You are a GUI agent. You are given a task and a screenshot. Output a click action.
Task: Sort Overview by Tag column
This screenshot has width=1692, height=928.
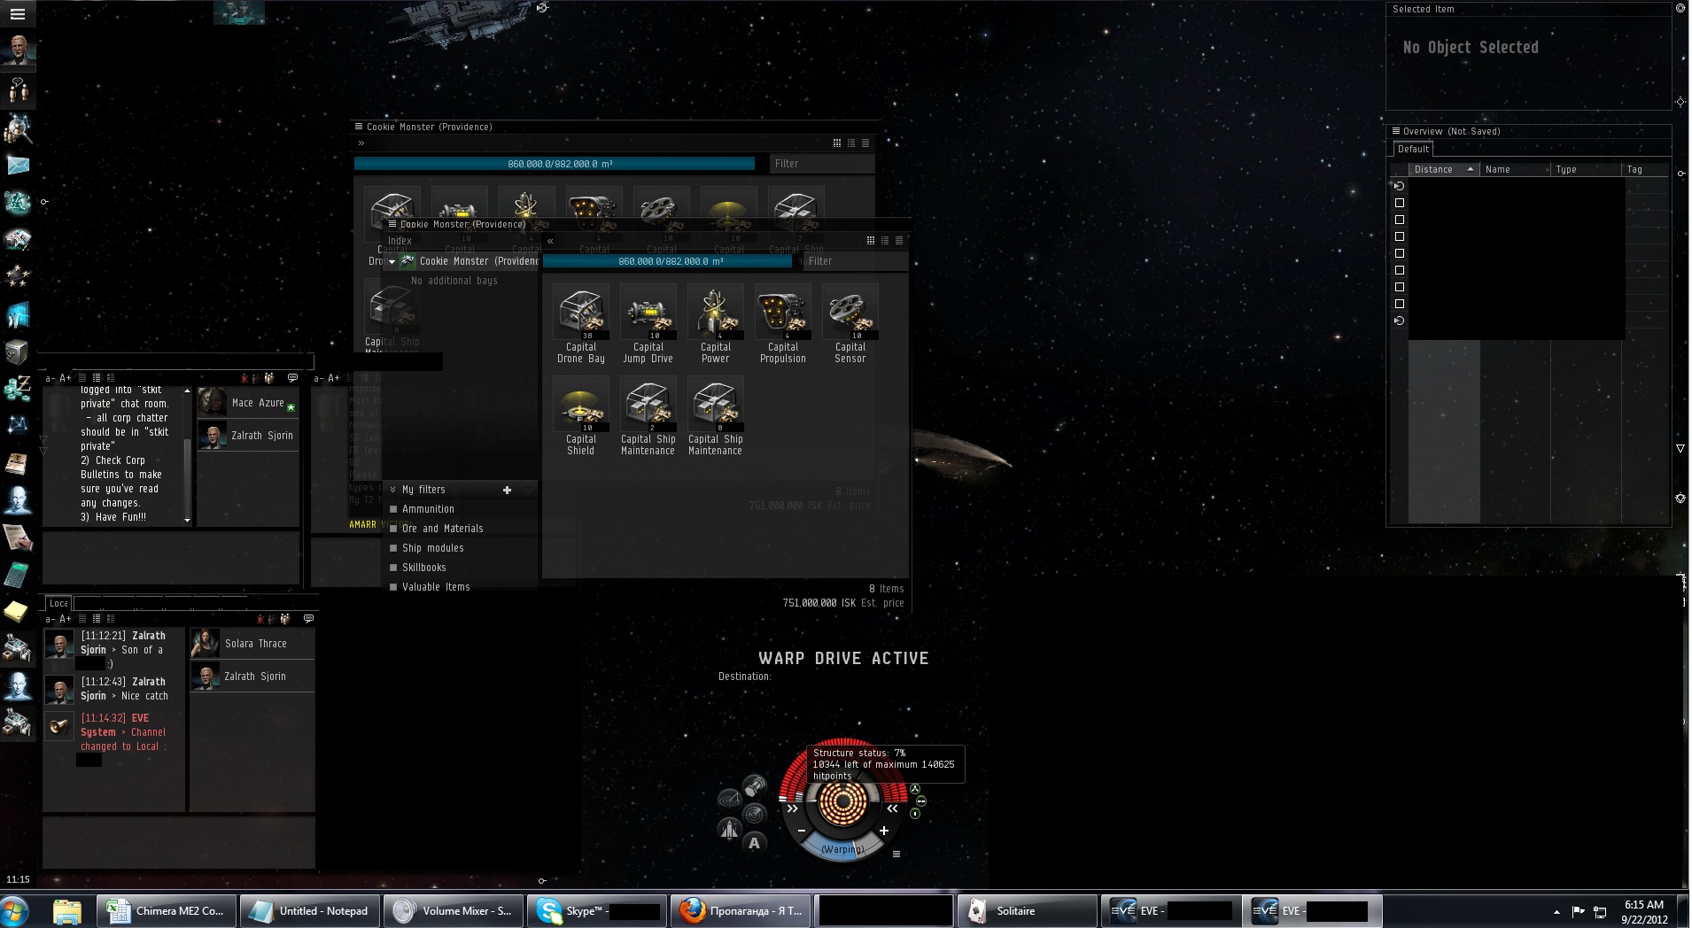tap(1645, 169)
